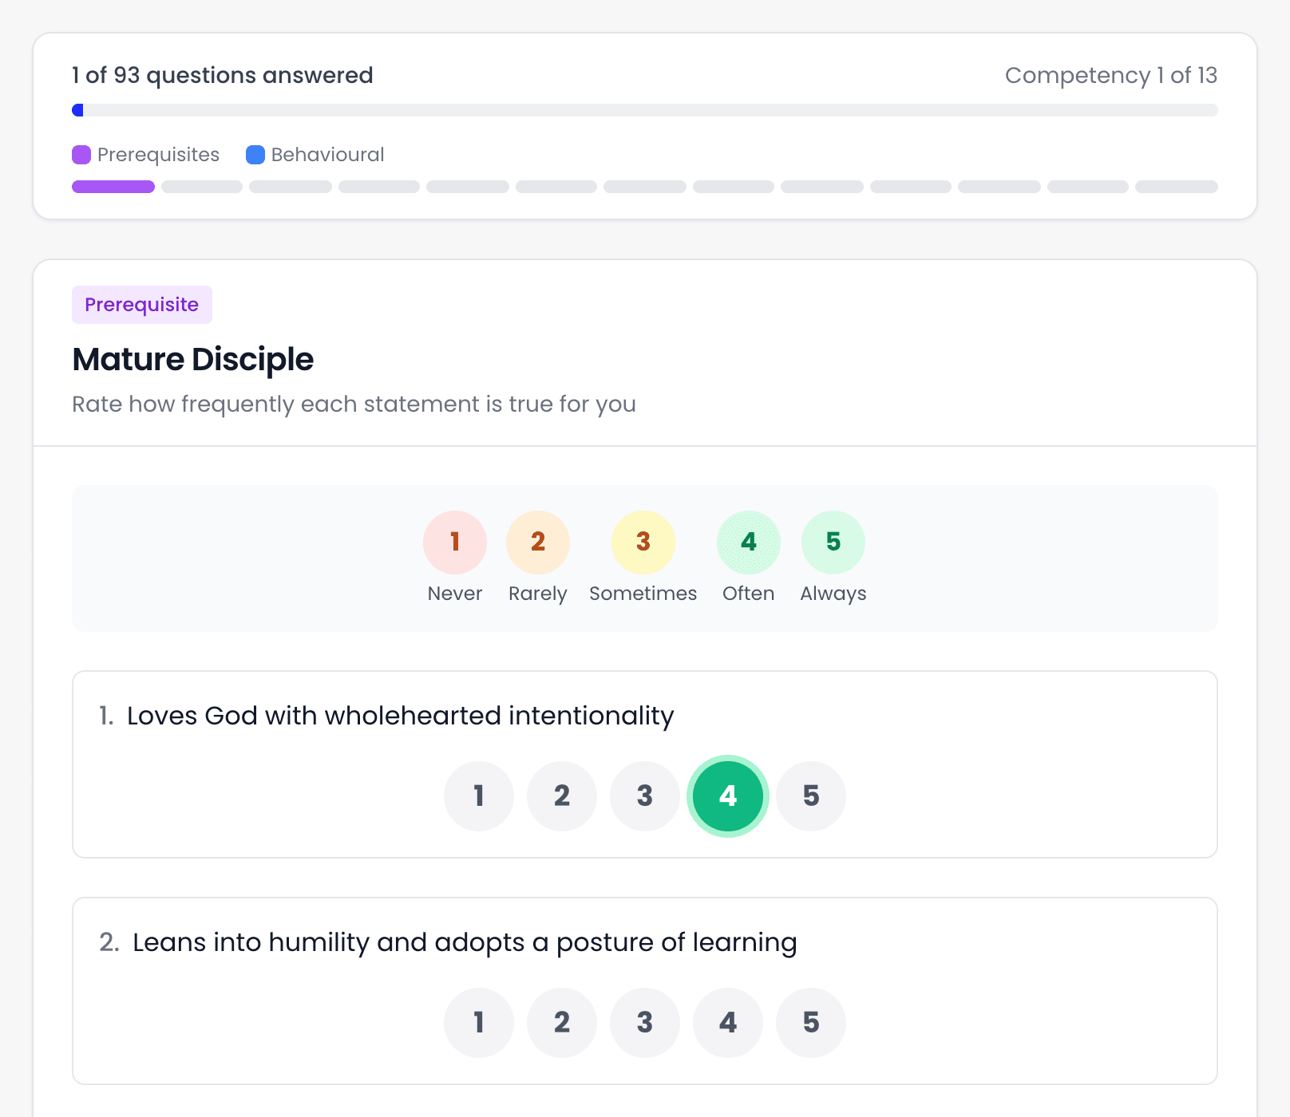
Task: Select rating 2 for Loves God statement
Action: pos(562,796)
